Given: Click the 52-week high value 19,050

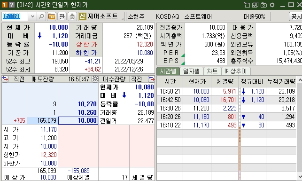Looking at the screenshot, I should tap(60, 61).
